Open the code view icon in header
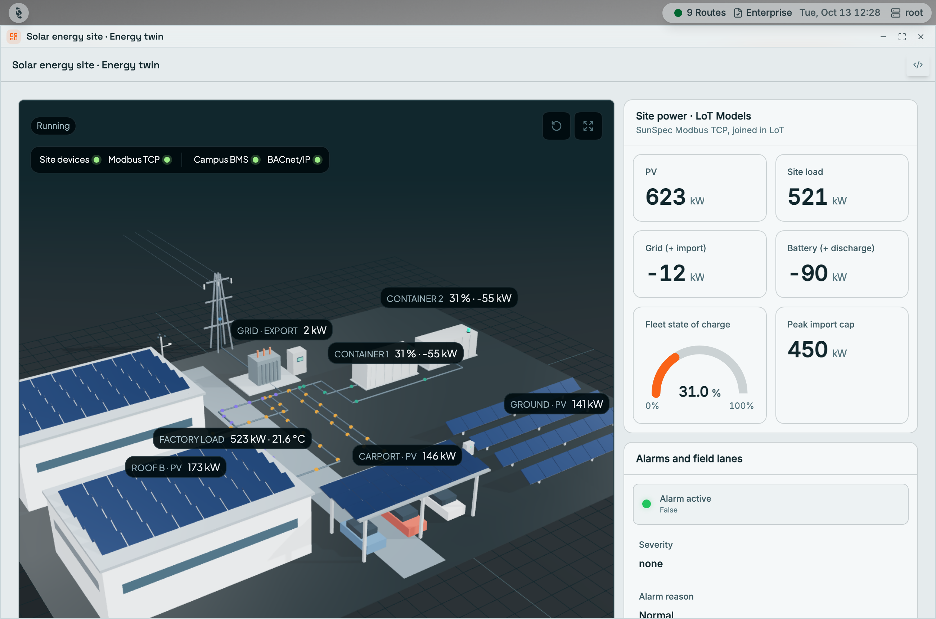The height and width of the screenshot is (619, 936). point(918,65)
